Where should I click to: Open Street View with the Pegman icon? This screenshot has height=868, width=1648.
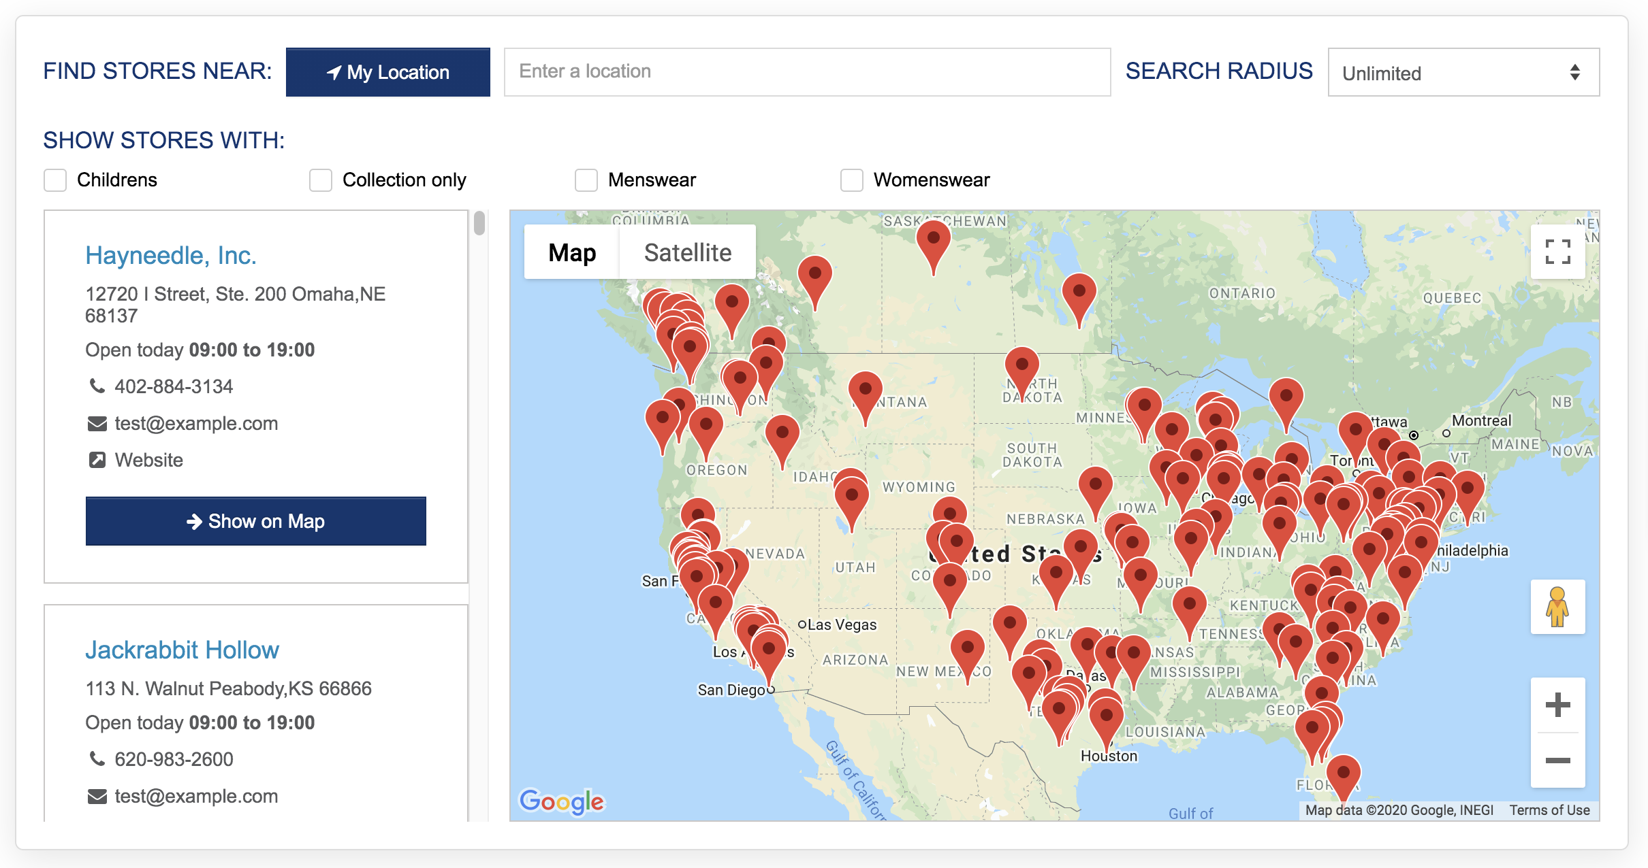(x=1557, y=607)
